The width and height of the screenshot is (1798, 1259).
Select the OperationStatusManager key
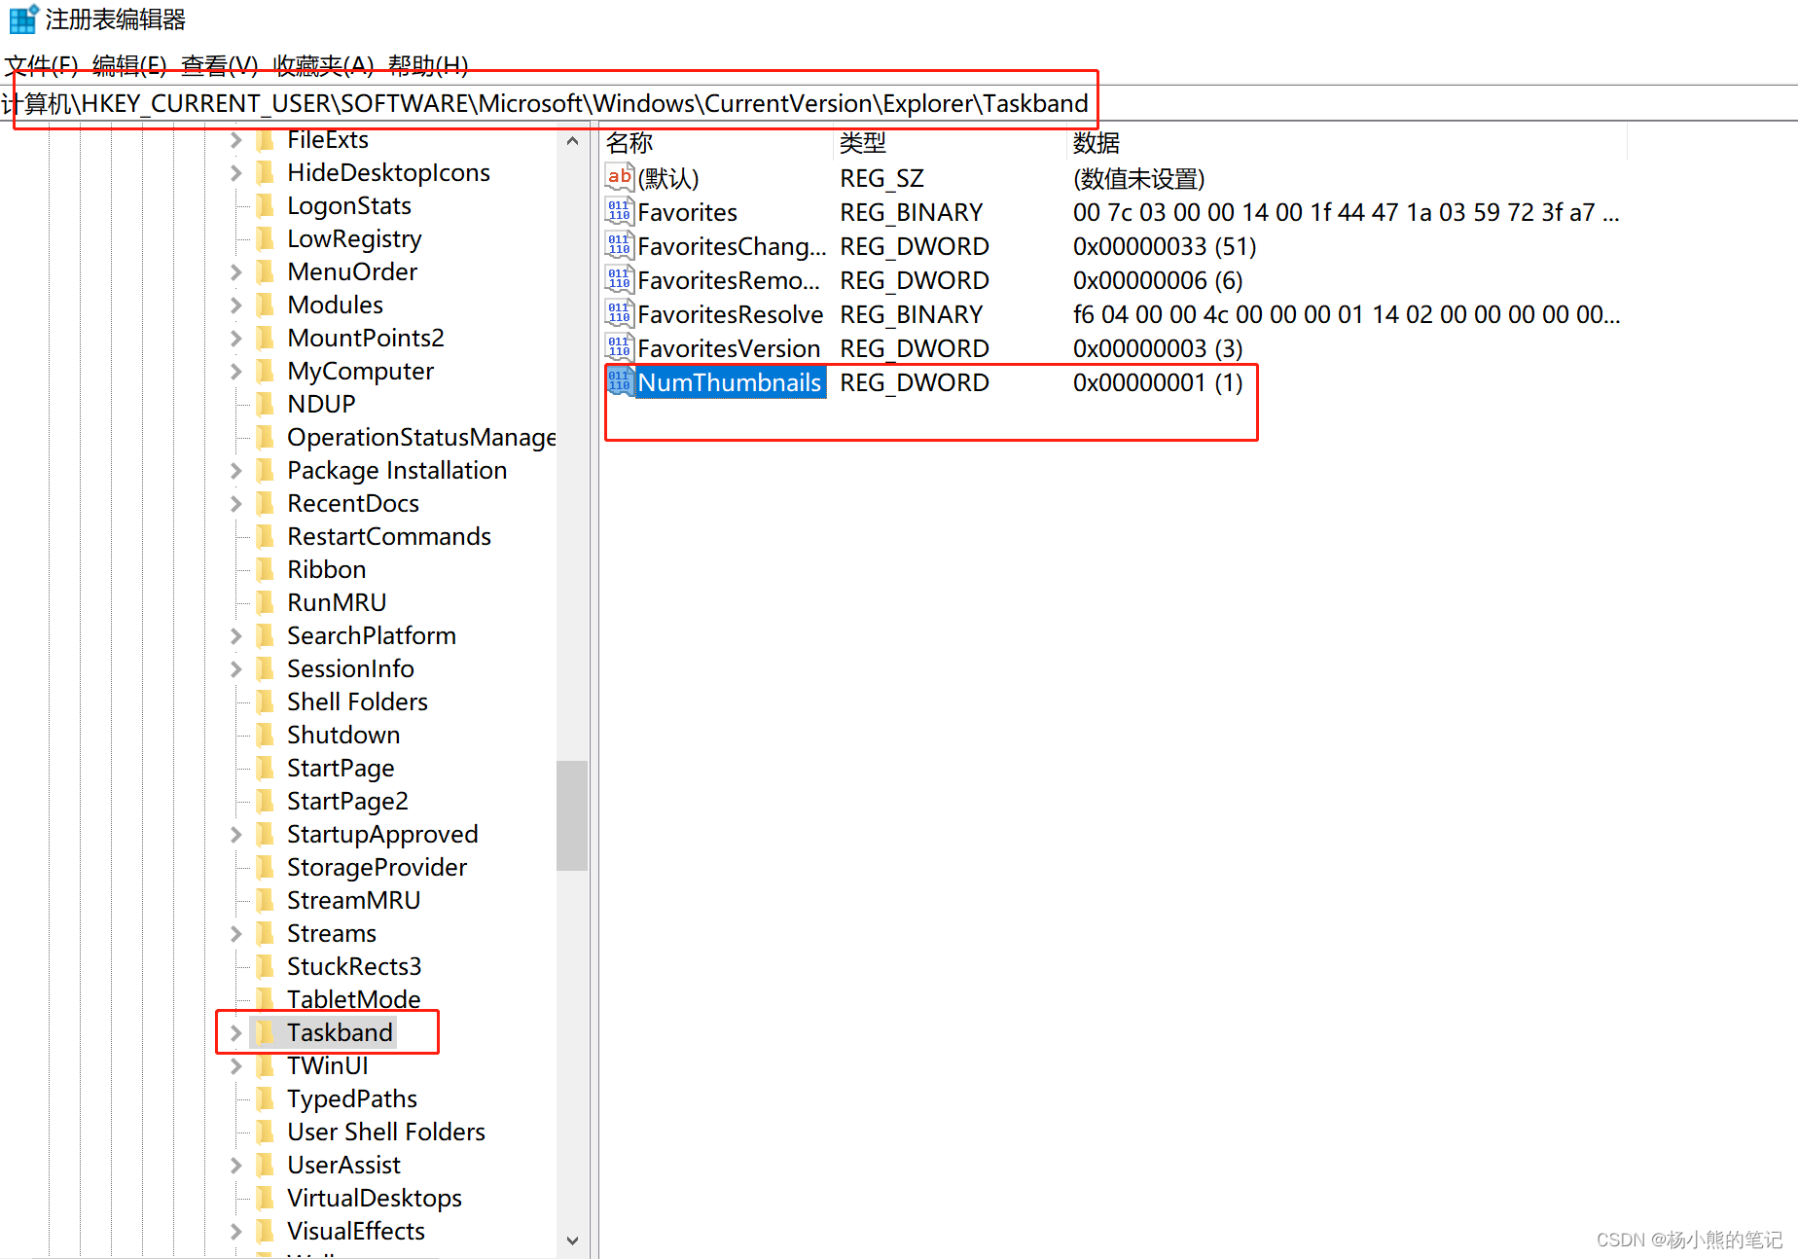(x=421, y=438)
